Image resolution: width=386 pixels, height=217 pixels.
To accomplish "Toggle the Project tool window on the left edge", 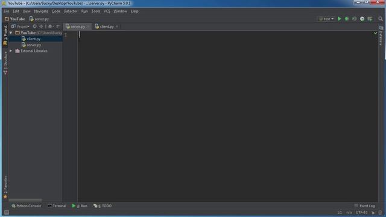I will click(5, 36).
